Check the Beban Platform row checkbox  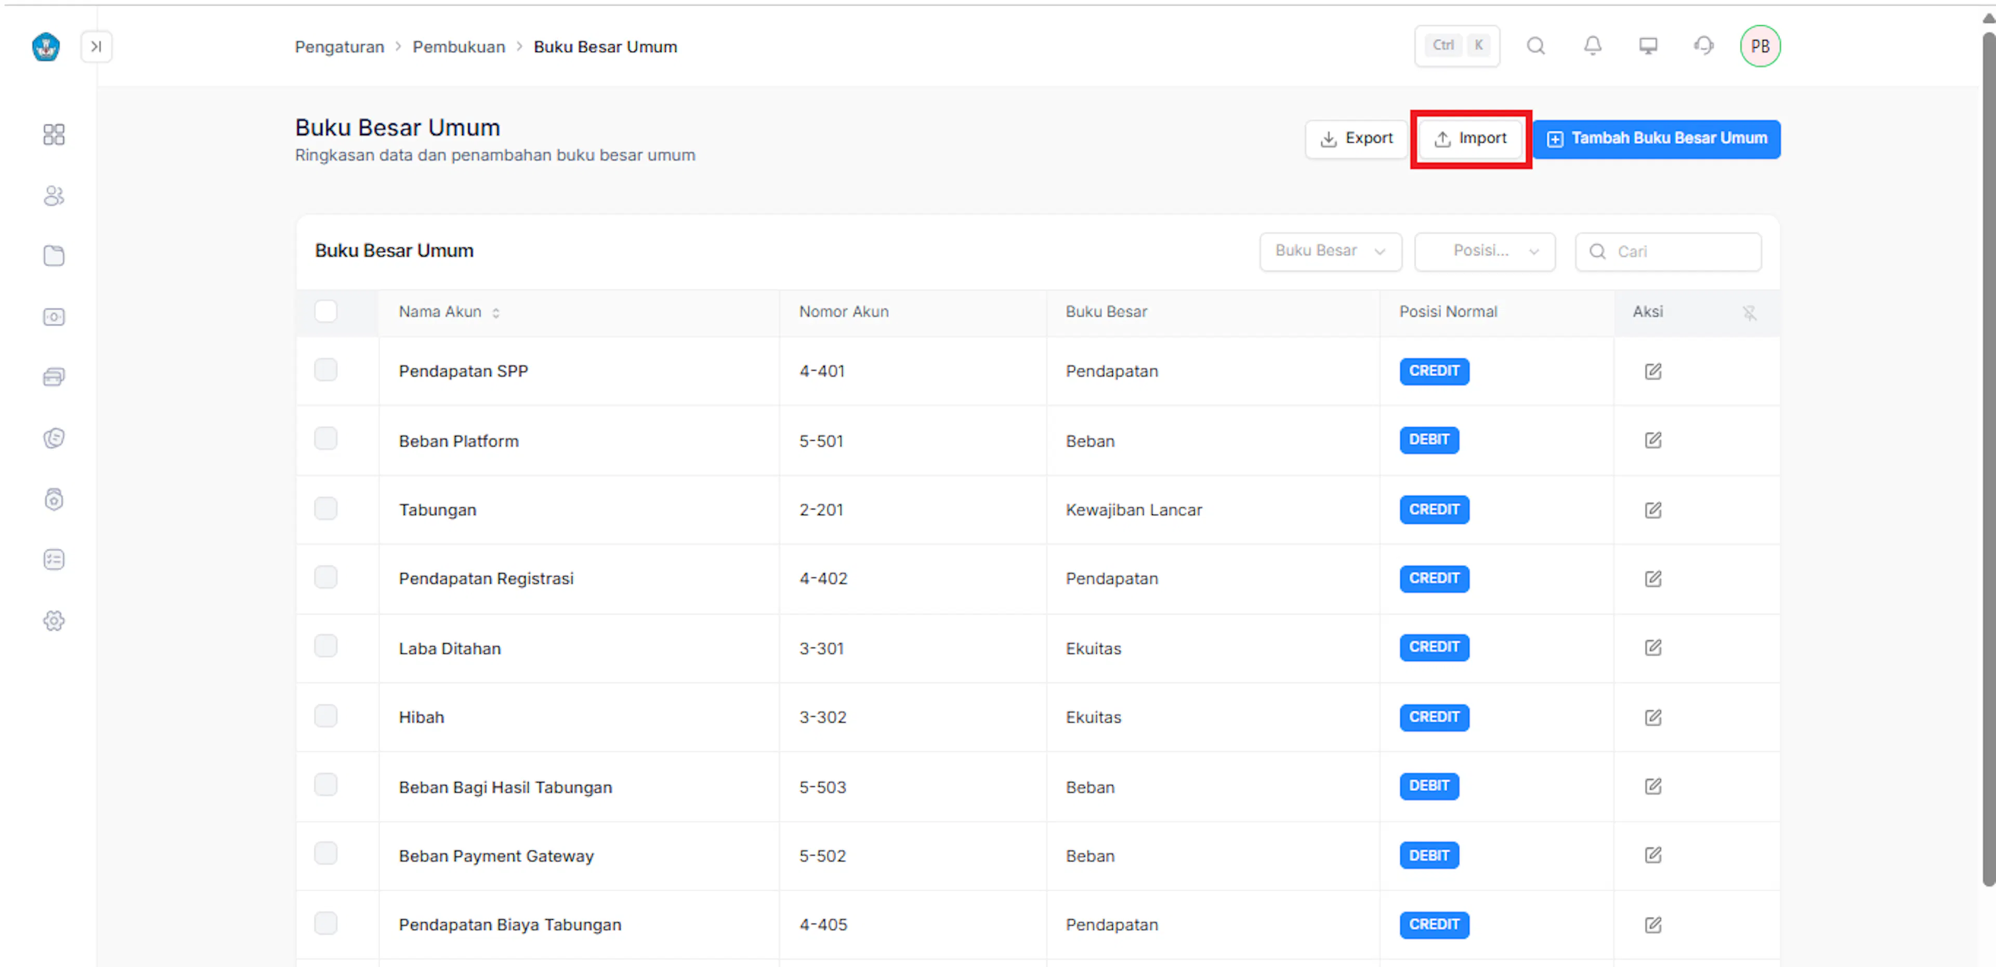[325, 439]
